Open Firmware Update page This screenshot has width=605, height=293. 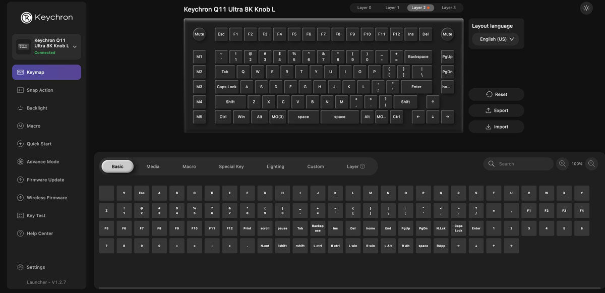point(46,180)
